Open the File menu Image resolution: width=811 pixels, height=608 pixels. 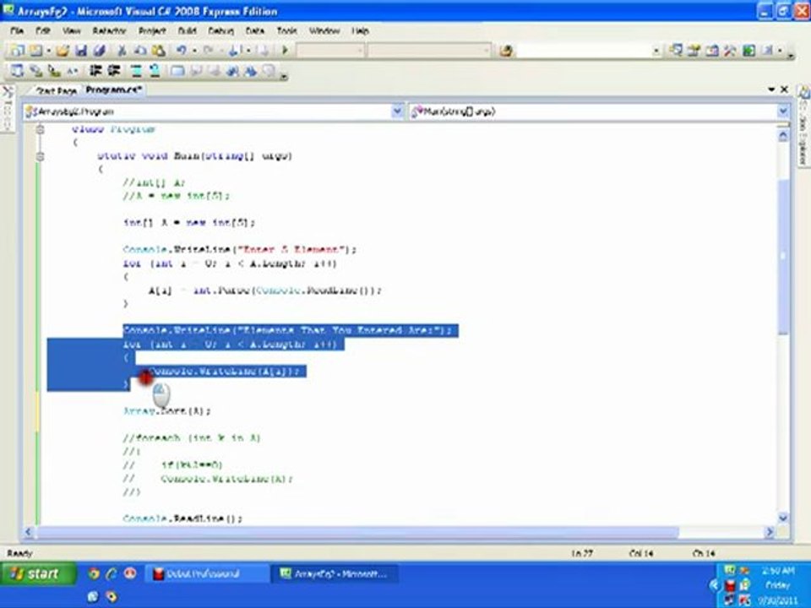coord(17,31)
